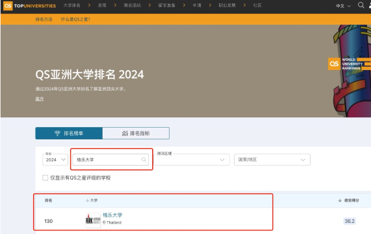Tick the 仅显示有QS之星评级的学校 checkbox
This screenshot has height=234, width=371.
tap(45, 178)
